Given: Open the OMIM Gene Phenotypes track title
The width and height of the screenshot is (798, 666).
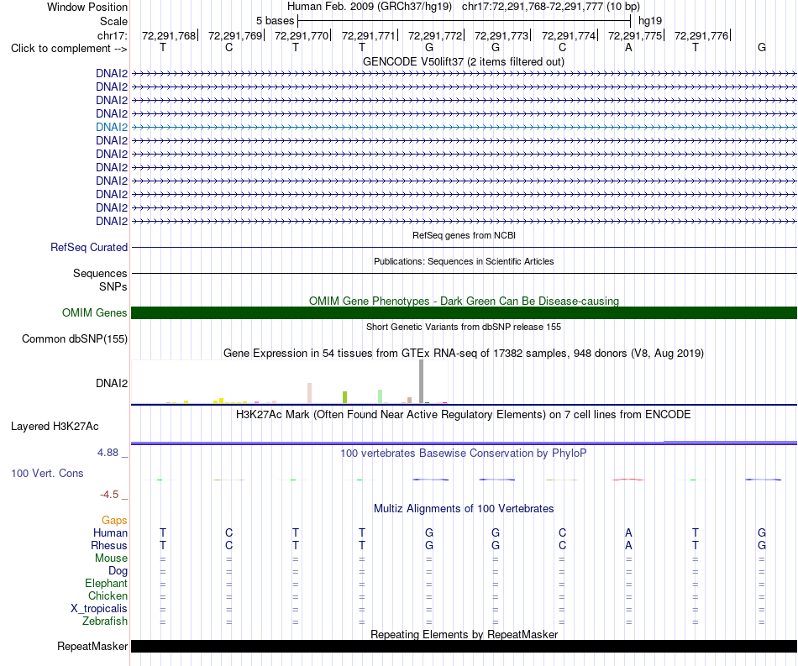Looking at the screenshot, I should click(464, 302).
